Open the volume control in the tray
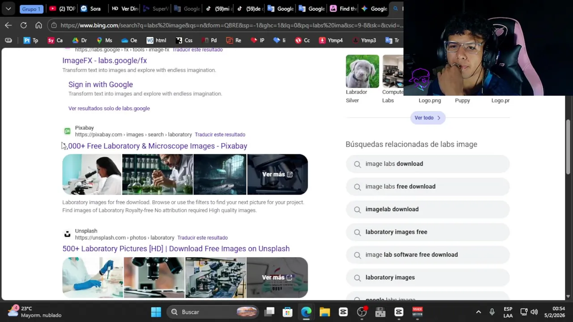The width and height of the screenshot is (573, 322). pos(534,312)
